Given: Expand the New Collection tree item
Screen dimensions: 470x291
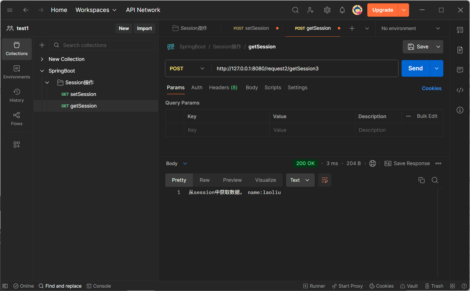Looking at the screenshot, I should pyautogui.click(x=42, y=59).
